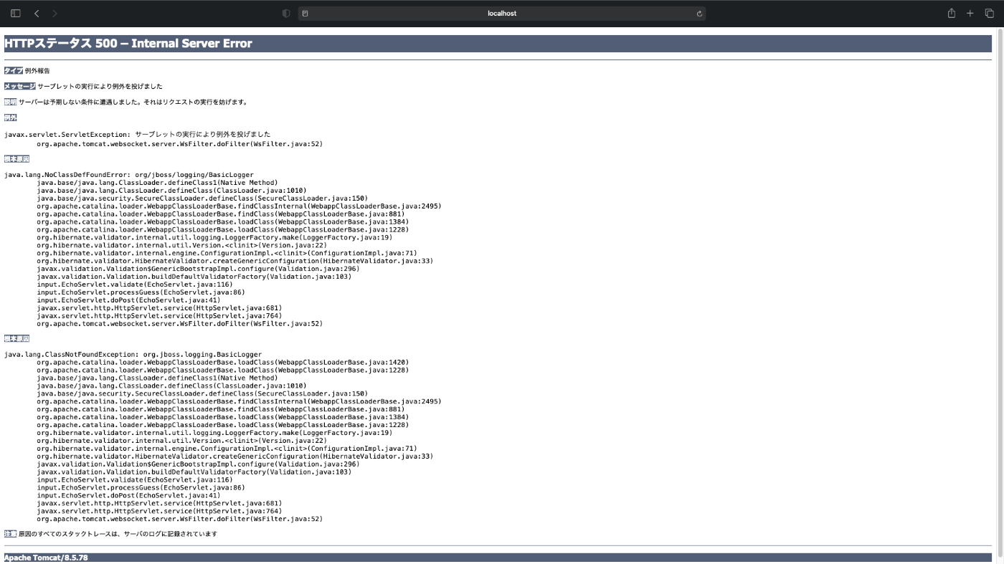
Task: Click the NoClassDefFoundError message line
Action: (128, 174)
